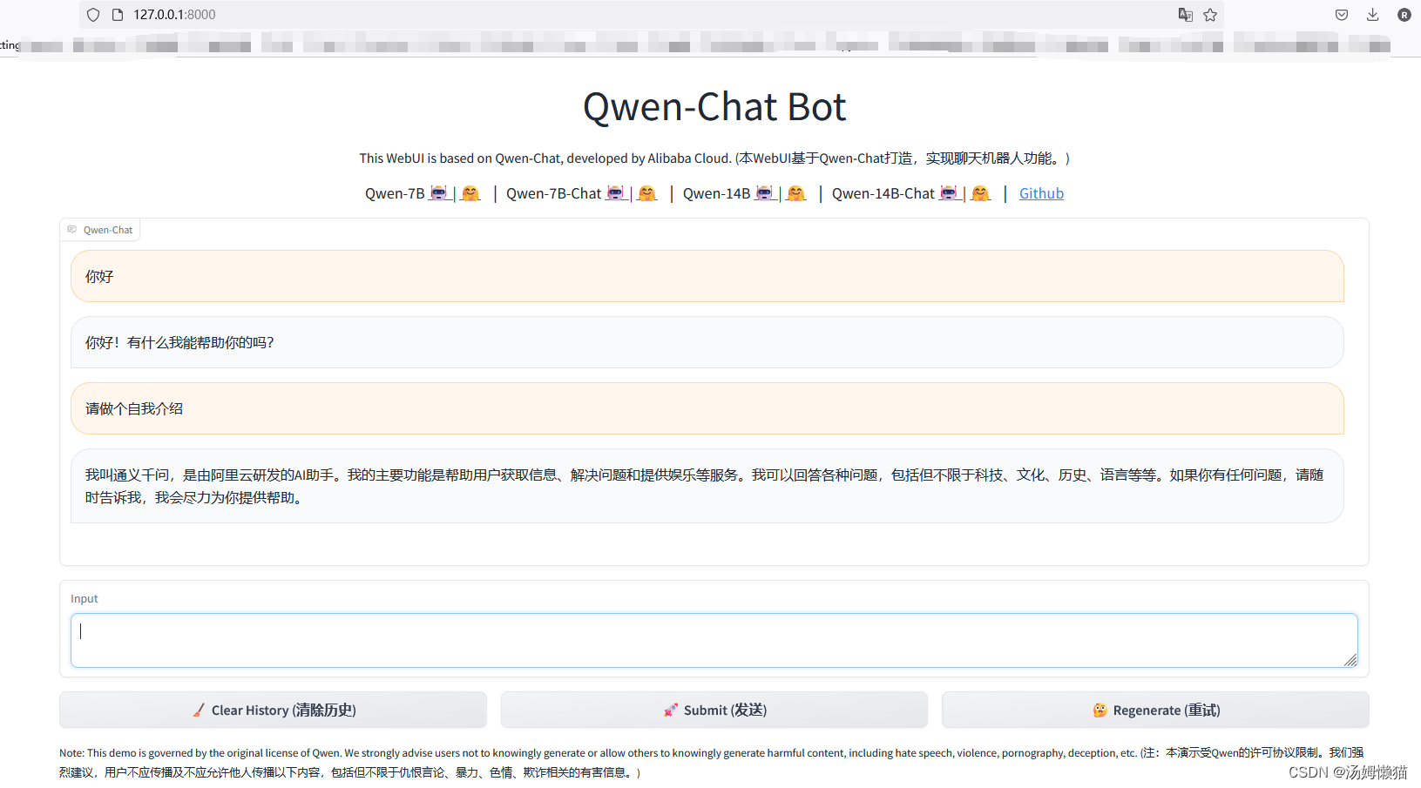Open the Pocket save icon
1421x788 pixels.
tap(1342, 15)
